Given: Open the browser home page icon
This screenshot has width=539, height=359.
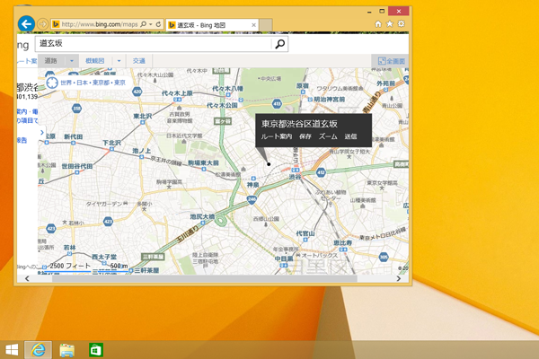Looking at the screenshot, I should 378,23.
